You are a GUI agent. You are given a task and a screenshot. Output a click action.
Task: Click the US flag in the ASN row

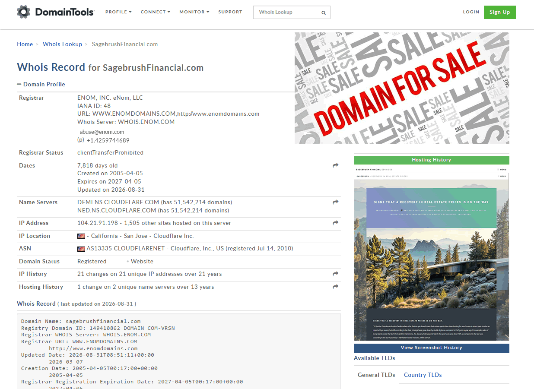(x=81, y=249)
